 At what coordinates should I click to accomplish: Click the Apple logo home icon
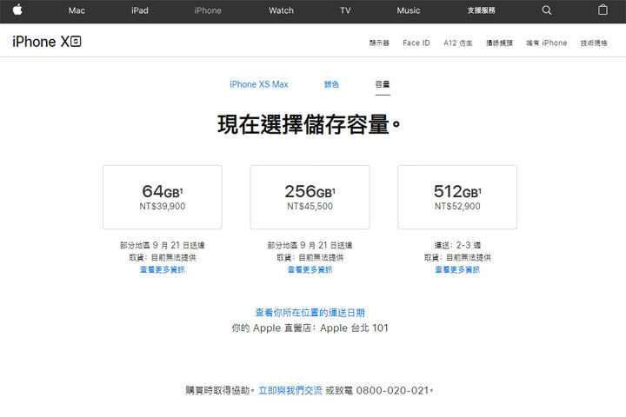tap(17, 10)
